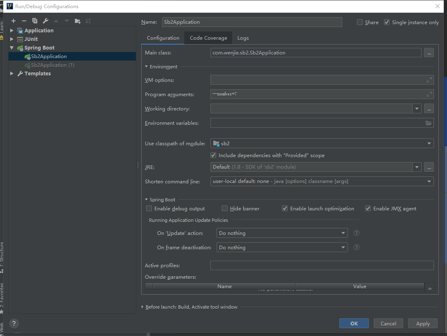
Task: Move configuration down with the down arrow
Action: coord(67,21)
